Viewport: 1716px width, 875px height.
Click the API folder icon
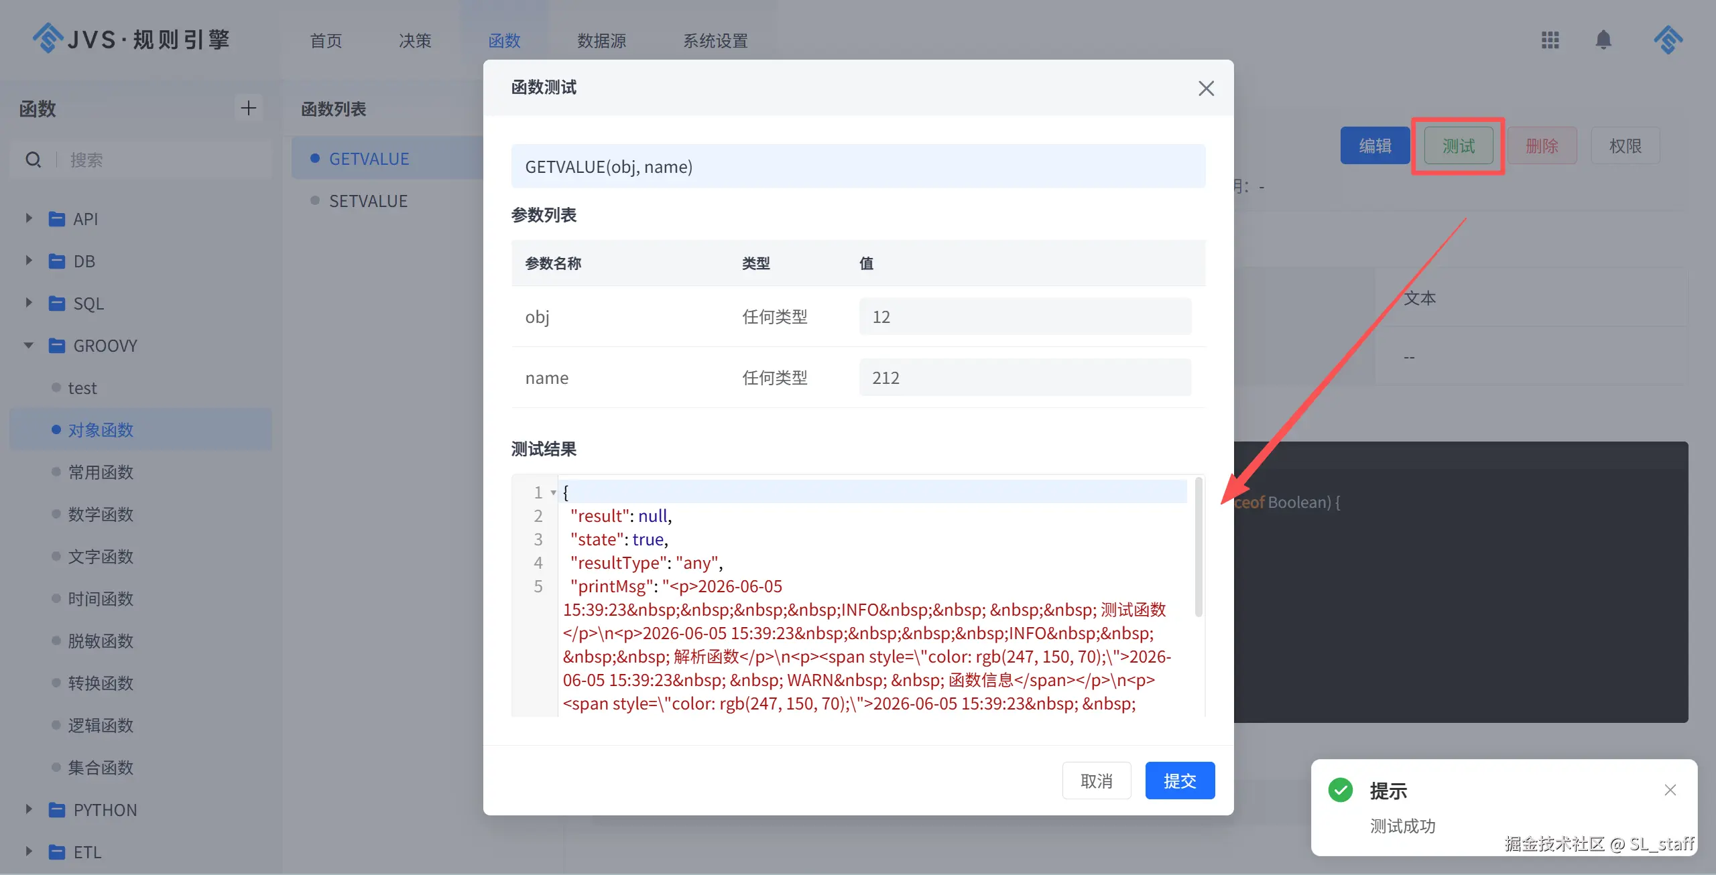pos(57,219)
